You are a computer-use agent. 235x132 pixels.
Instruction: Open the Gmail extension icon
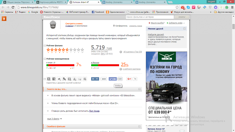tap(183, 7)
